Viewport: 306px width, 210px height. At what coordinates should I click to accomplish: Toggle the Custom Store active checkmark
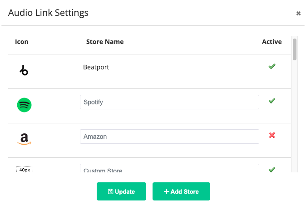(272, 170)
